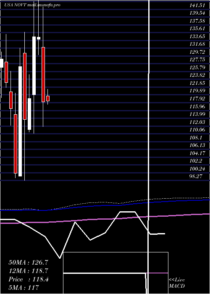The image size is (210, 294).
Task: Click the 127.75 price axis label
Action: tap(197, 60)
